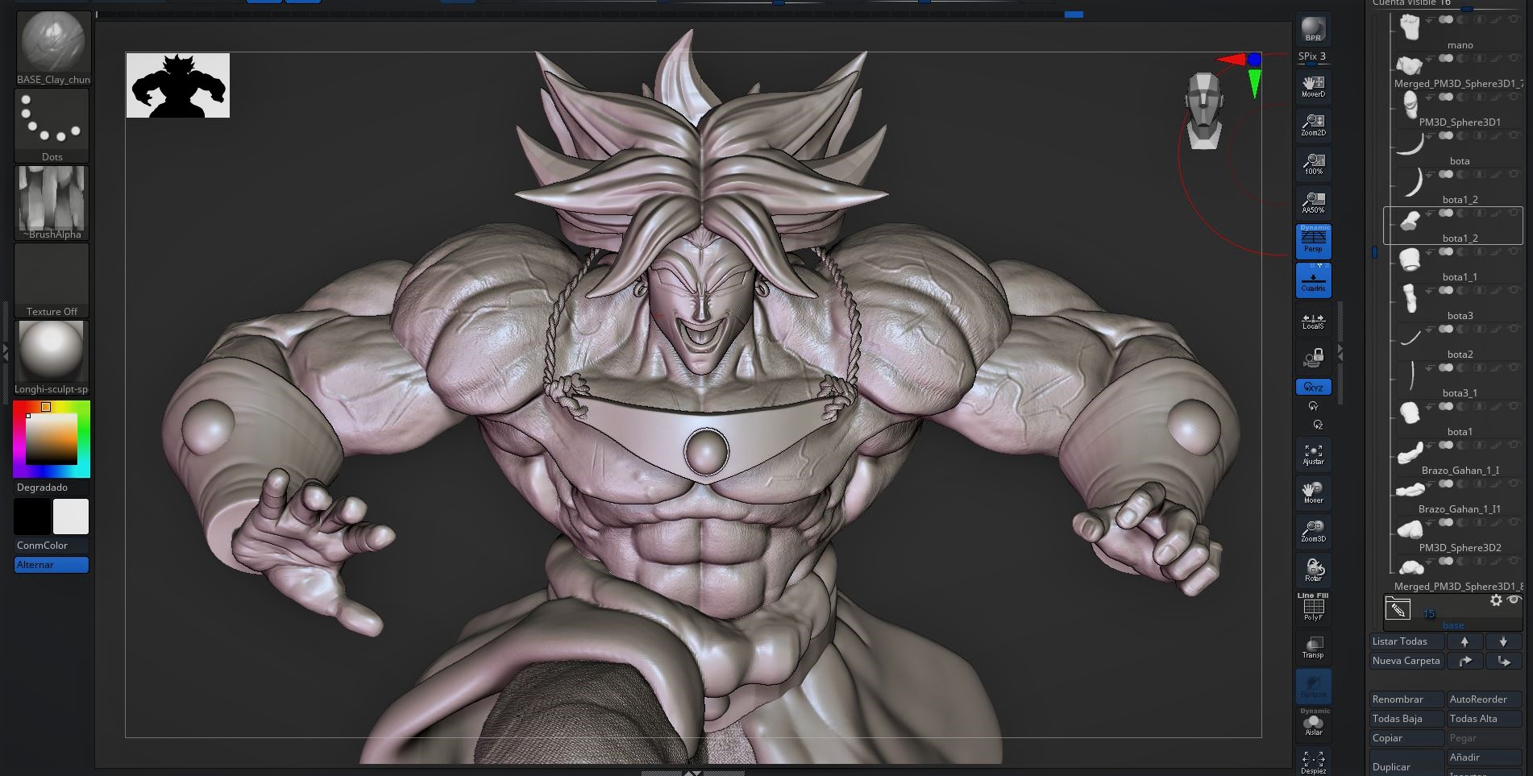
Task: Toggle the Alternar button
Action: pos(52,564)
